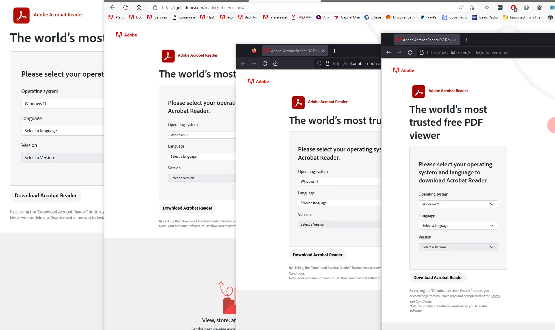Screen dimensions: 555x330
Task: Click forward arrow in rightmost window
Action: [399, 52]
